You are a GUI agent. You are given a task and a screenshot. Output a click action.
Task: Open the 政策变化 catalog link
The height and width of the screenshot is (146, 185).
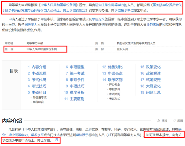pos(153,67)
